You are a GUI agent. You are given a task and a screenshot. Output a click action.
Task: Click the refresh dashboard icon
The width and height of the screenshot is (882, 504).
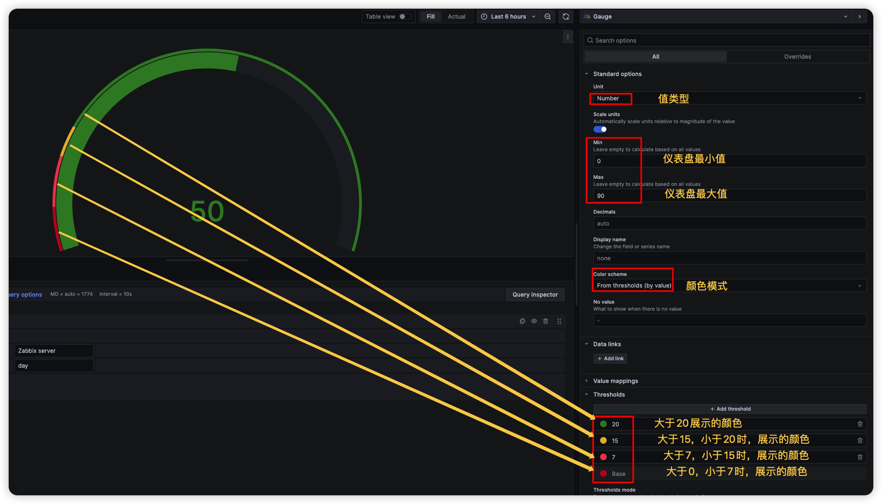point(566,17)
